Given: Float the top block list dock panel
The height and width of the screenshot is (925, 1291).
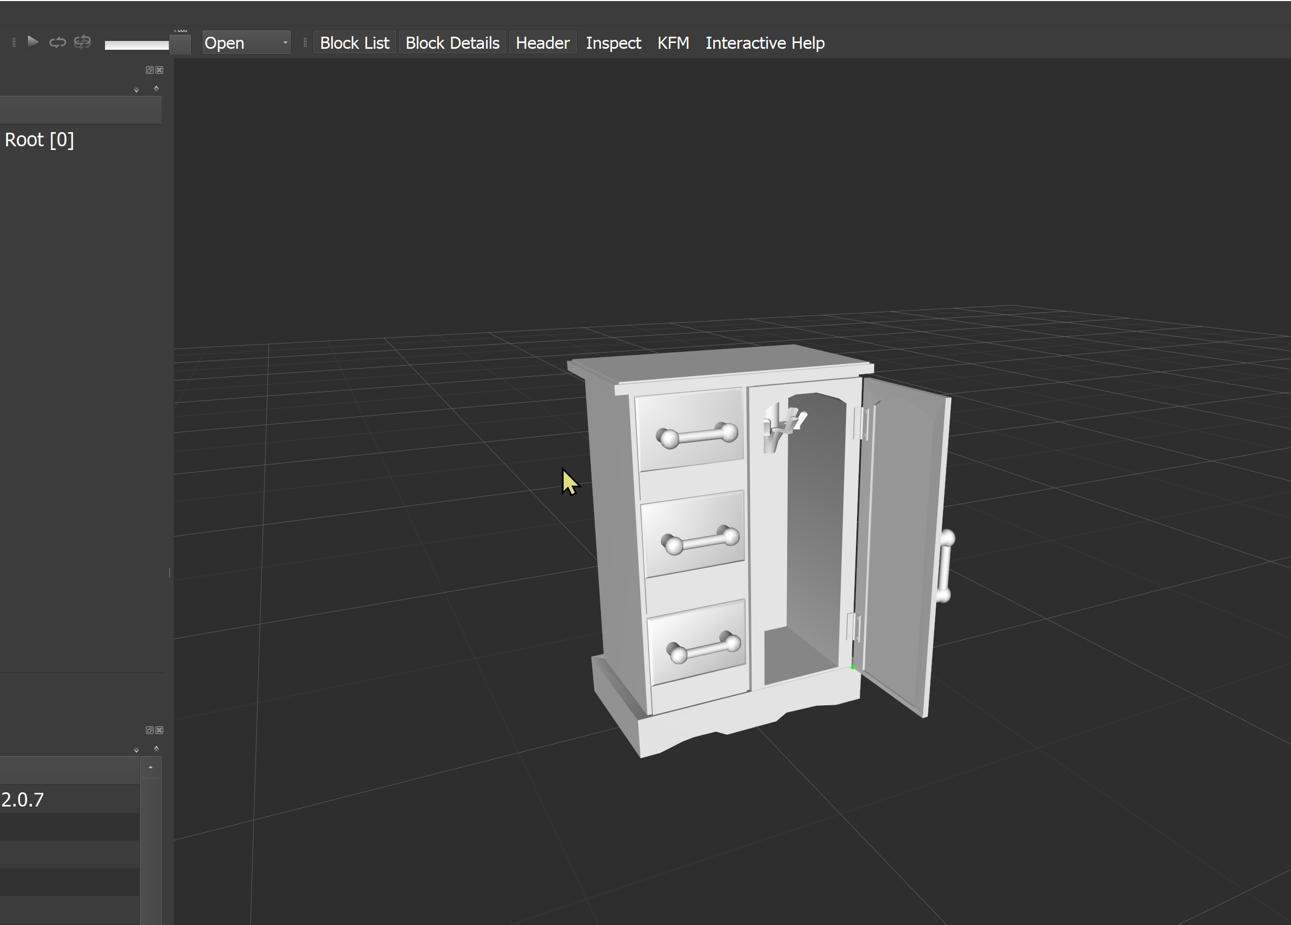Looking at the screenshot, I should pos(149,70).
